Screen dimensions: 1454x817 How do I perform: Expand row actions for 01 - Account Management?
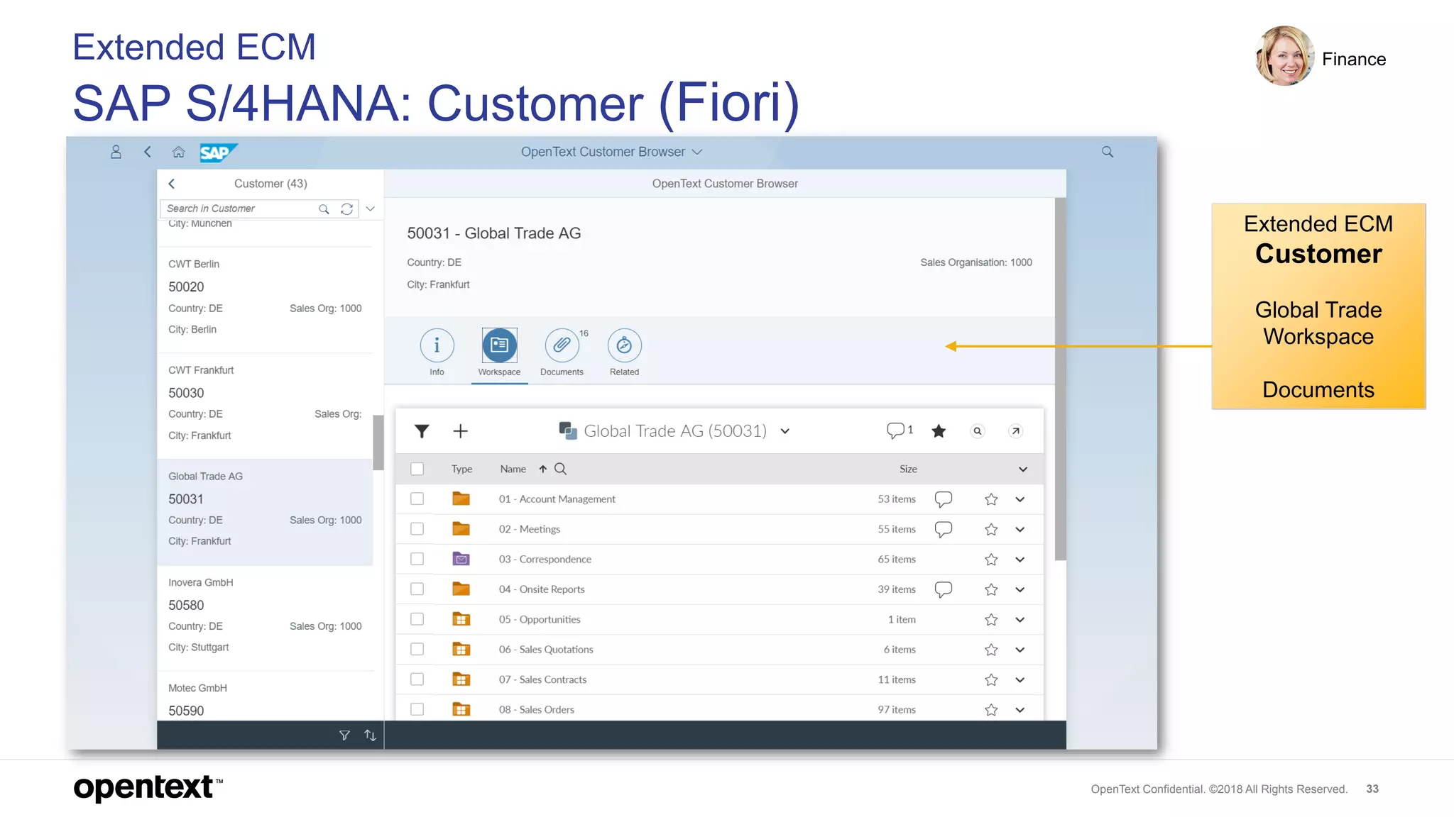coord(1020,499)
